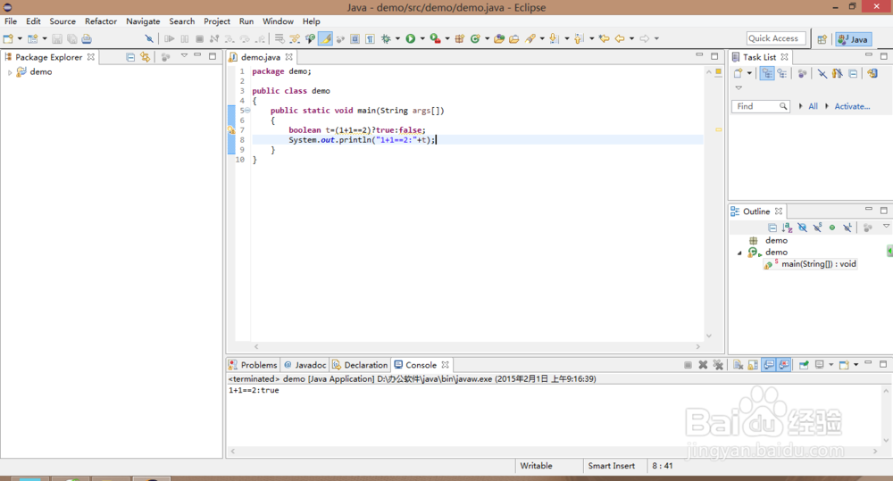This screenshot has width=893, height=481.
Task: Open the Refactor menu
Action: coord(101,21)
